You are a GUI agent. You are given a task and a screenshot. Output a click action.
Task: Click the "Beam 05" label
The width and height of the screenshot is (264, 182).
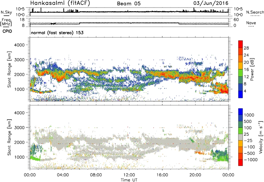129,4
